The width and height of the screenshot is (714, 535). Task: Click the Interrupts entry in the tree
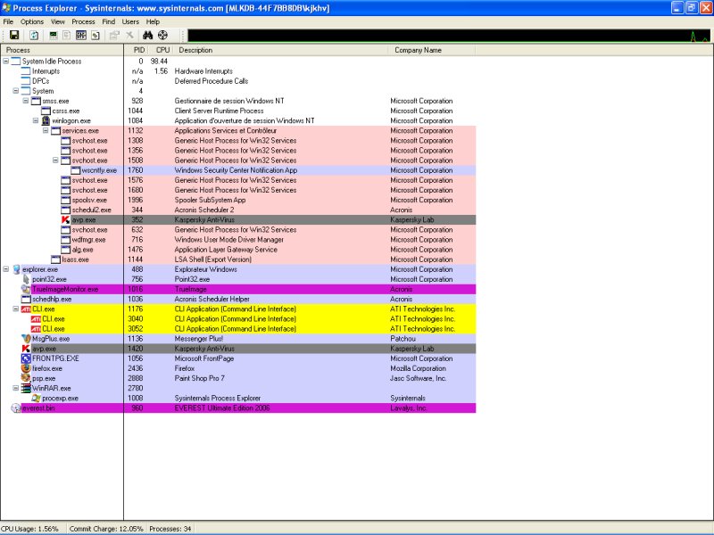click(46, 71)
